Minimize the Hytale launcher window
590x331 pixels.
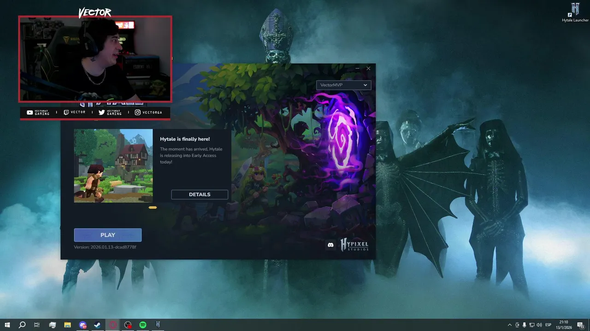pos(358,68)
